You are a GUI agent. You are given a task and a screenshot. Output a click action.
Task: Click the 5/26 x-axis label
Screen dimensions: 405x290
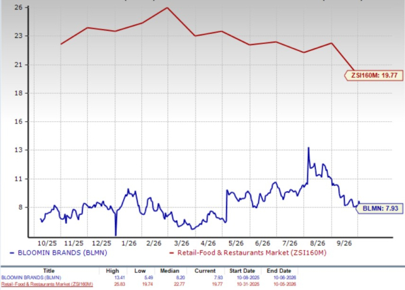(236, 244)
